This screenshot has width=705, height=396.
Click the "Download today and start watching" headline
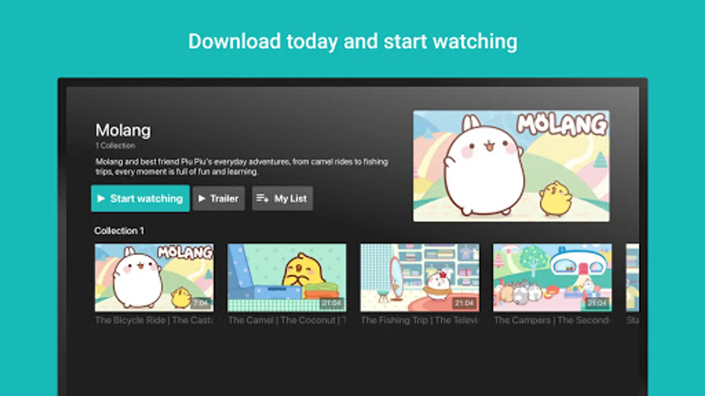352,42
